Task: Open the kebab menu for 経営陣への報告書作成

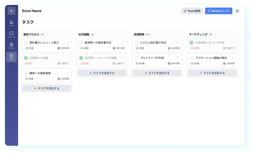Action: (x=122, y=43)
